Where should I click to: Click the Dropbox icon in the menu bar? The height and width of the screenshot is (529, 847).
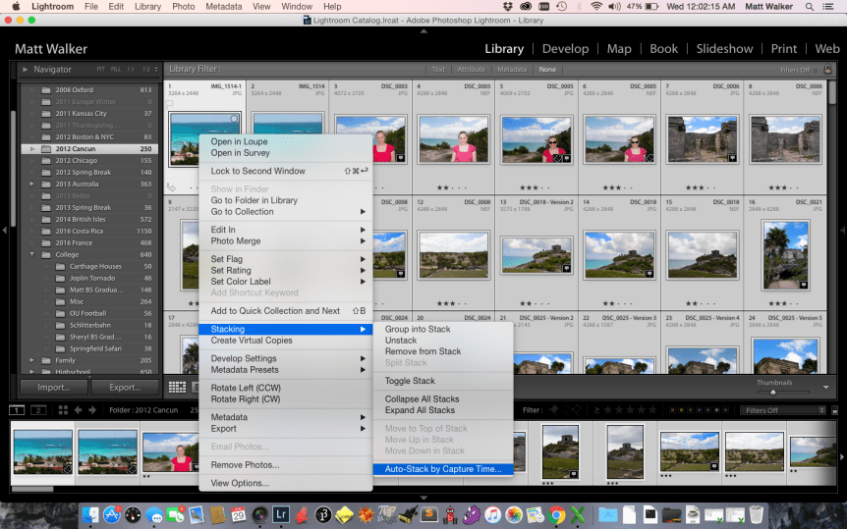click(507, 7)
